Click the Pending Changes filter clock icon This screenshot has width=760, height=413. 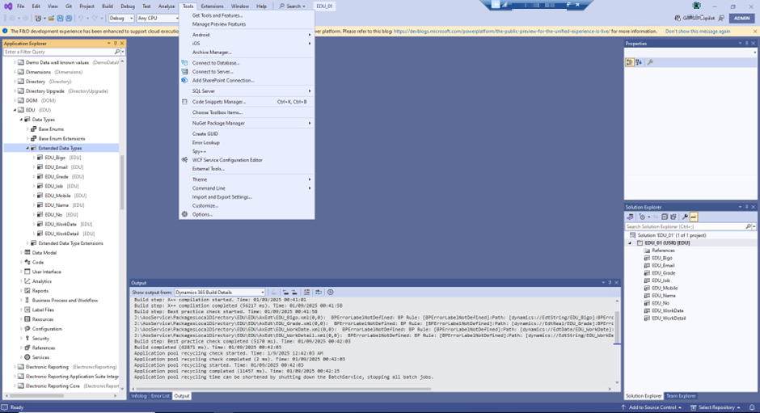point(643,217)
